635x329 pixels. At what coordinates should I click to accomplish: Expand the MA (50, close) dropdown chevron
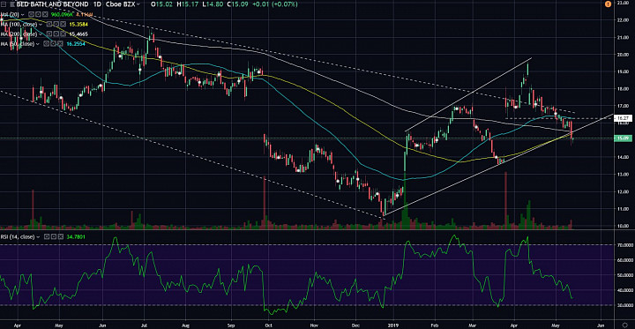click(38, 44)
